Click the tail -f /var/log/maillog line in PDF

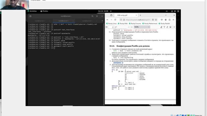[x=123, y=58]
